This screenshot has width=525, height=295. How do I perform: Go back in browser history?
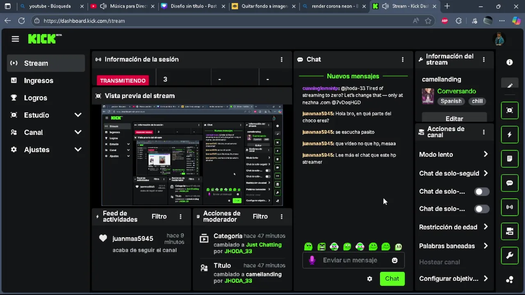click(8, 20)
